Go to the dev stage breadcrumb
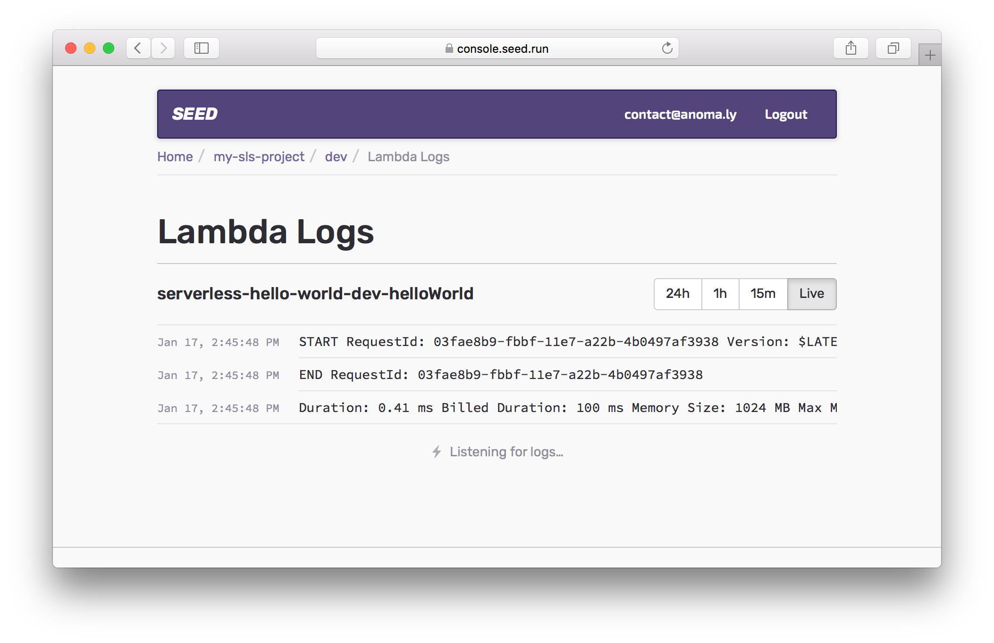The height and width of the screenshot is (643, 994). (x=336, y=157)
